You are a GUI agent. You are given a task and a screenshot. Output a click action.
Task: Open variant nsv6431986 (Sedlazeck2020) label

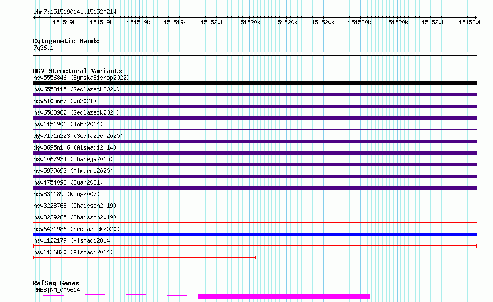[76, 229]
